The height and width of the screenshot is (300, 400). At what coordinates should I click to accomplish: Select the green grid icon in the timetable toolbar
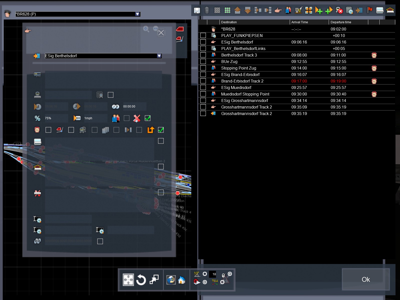(227, 10)
